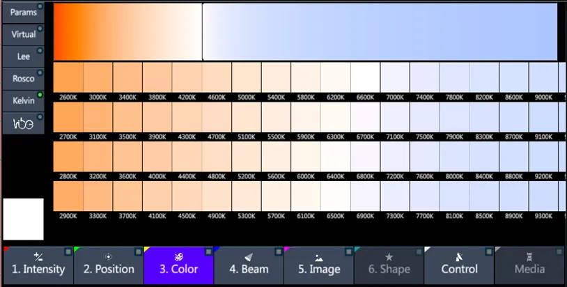
Task: Select the Kelvin color temperature tab
Action: click(x=24, y=101)
